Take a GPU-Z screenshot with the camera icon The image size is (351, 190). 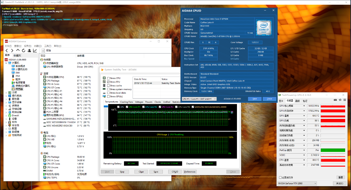335,100
